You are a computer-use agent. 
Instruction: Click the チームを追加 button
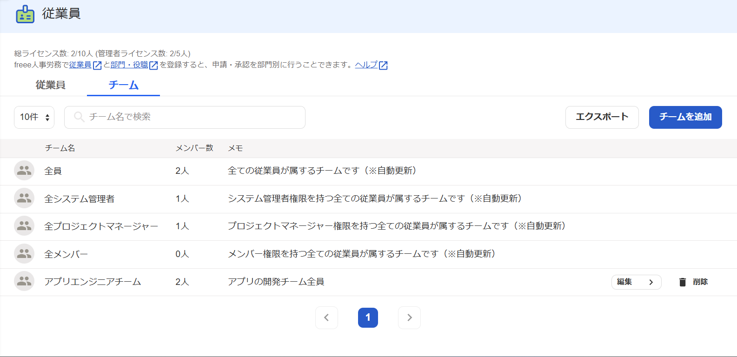[x=685, y=117]
